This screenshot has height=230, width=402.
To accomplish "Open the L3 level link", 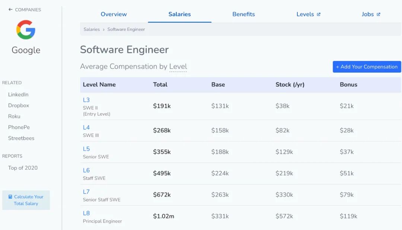I will point(86,100).
